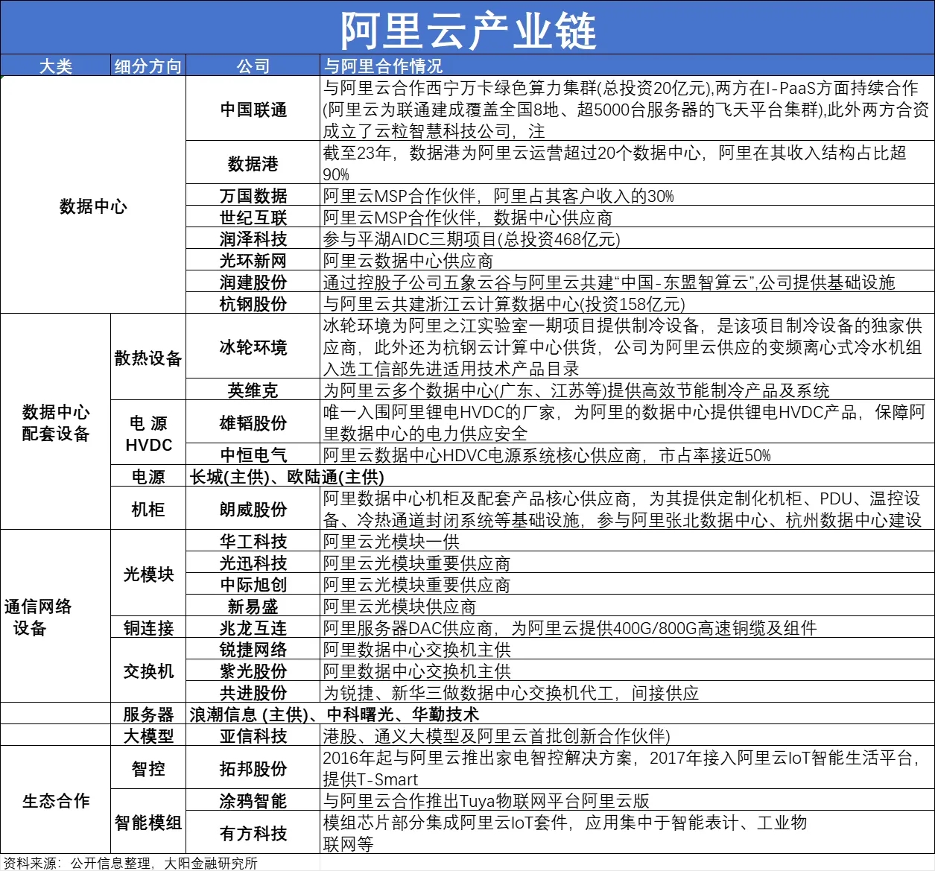
Task: Select the 大类 column header
Action: coord(56,66)
